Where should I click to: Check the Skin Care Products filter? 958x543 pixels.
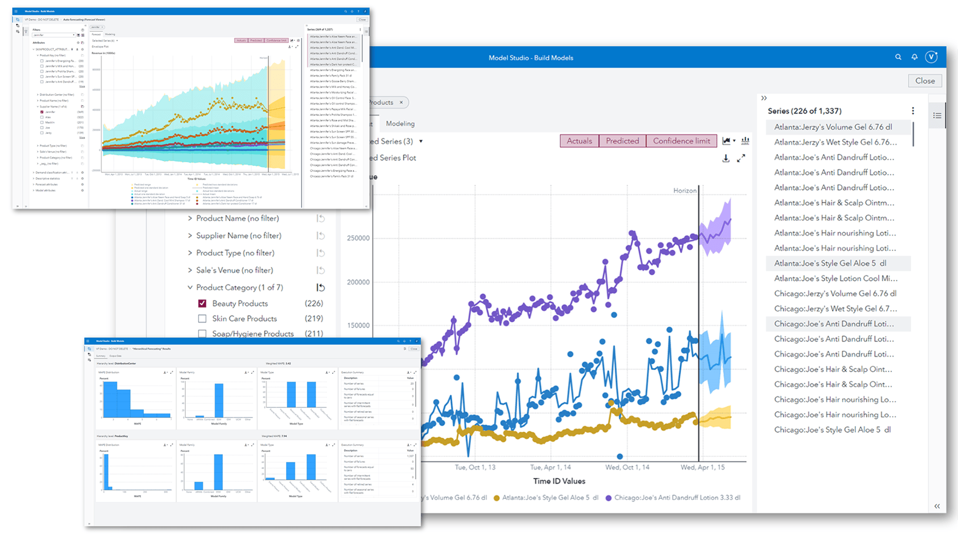click(x=202, y=319)
